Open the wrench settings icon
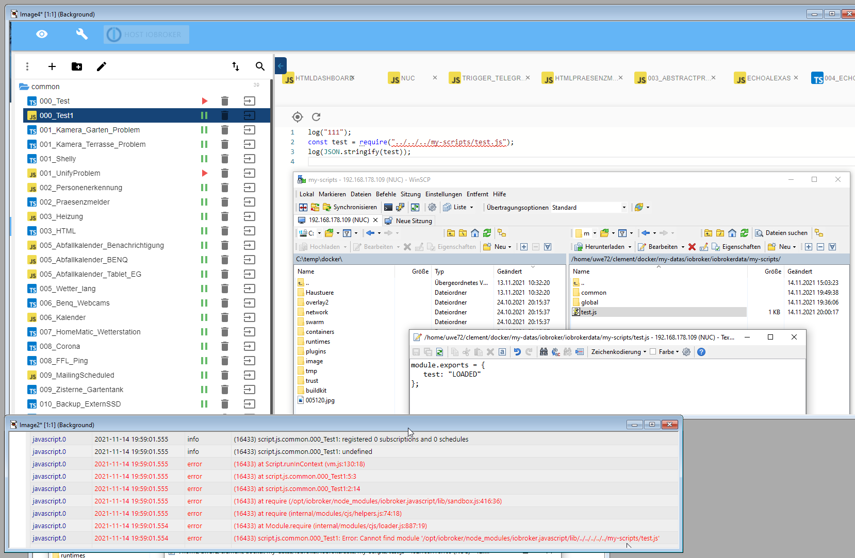 [81, 34]
